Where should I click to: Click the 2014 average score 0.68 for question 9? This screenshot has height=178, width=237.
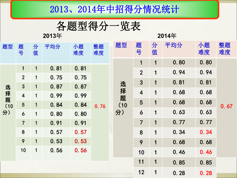pyautogui.click(x=179, y=142)
